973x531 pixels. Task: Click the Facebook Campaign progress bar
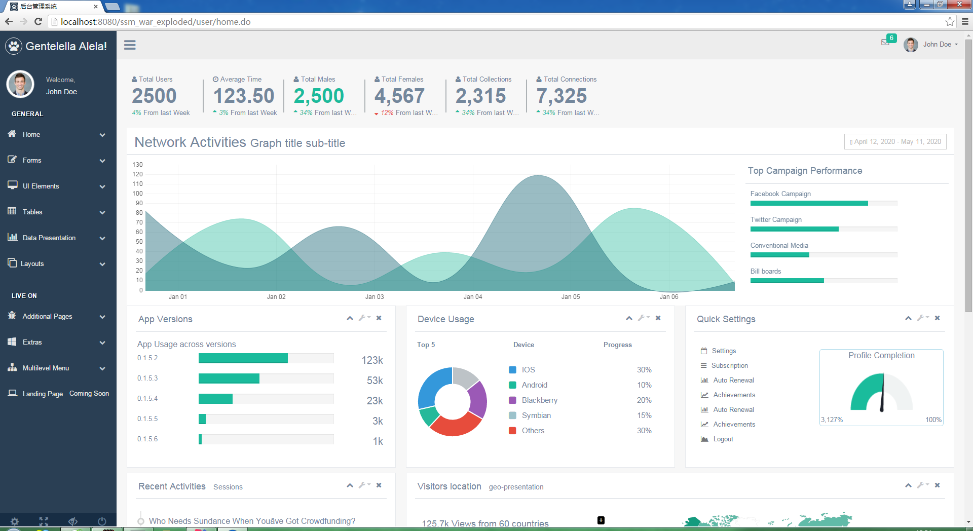click(824, 203)
